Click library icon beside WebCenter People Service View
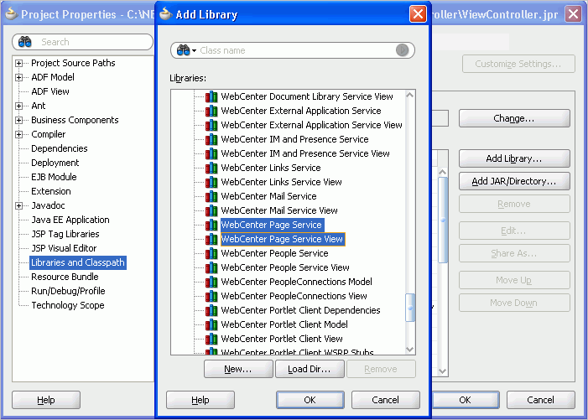 (x=211, y=267)
